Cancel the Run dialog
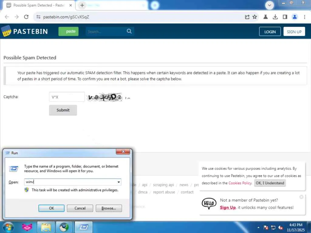The width and height of the screenshot is (311, 233). click(x=80, y=208)
